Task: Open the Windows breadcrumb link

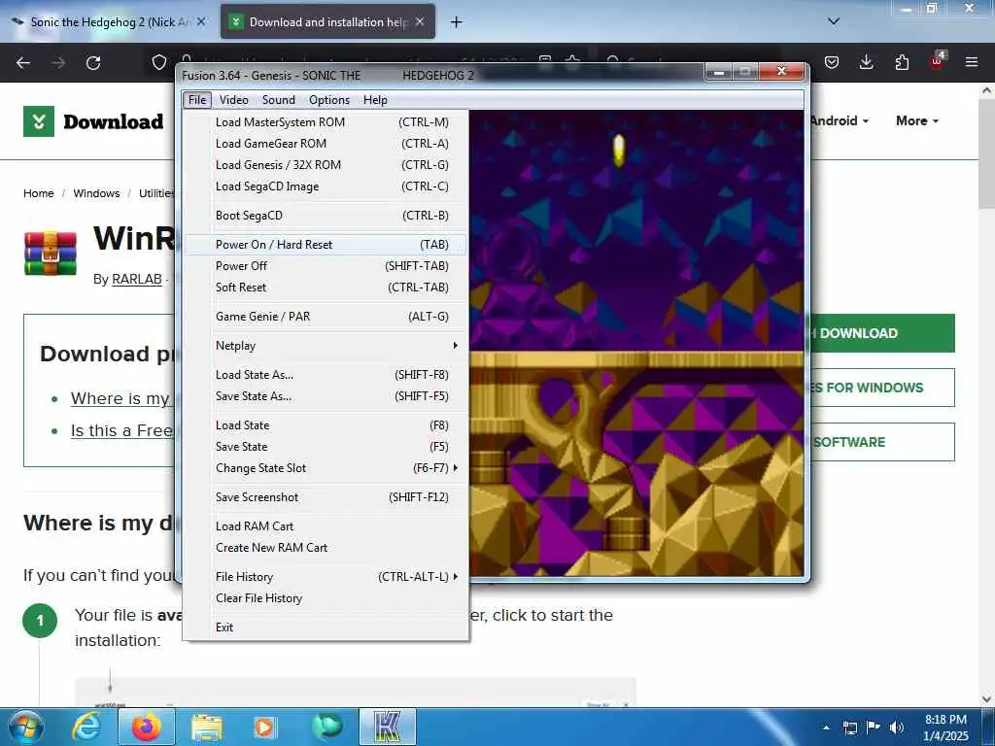Action: (x=96, y=193)
